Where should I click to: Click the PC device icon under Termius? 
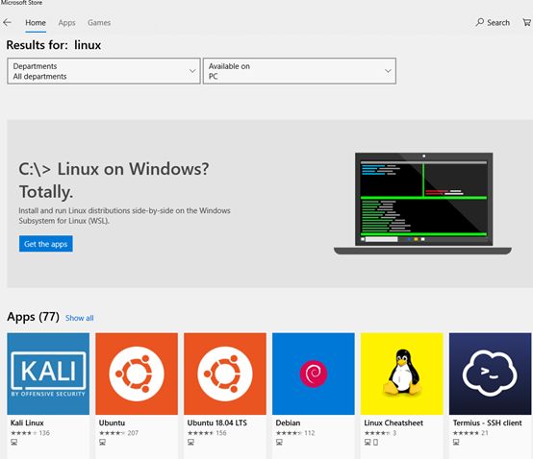(x=456, y=442)
